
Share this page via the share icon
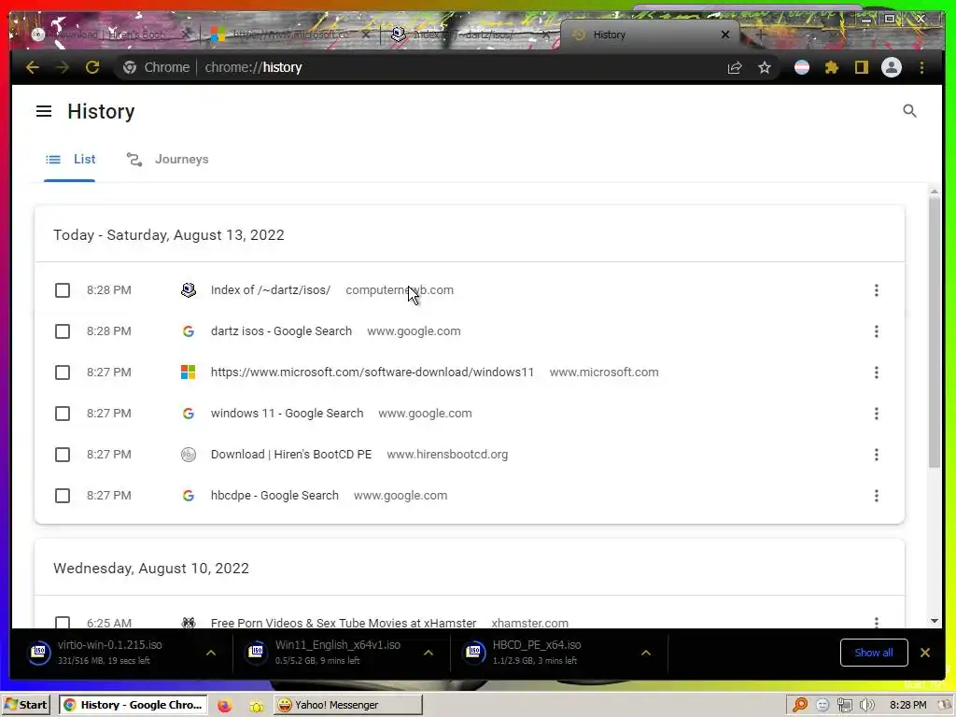point(735,67)
